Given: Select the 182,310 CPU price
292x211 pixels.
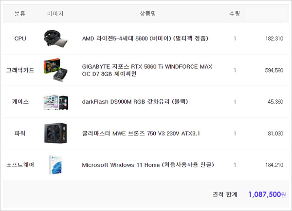Looking at the screenshot, I should pyautogui.click(x=274, y=38).
